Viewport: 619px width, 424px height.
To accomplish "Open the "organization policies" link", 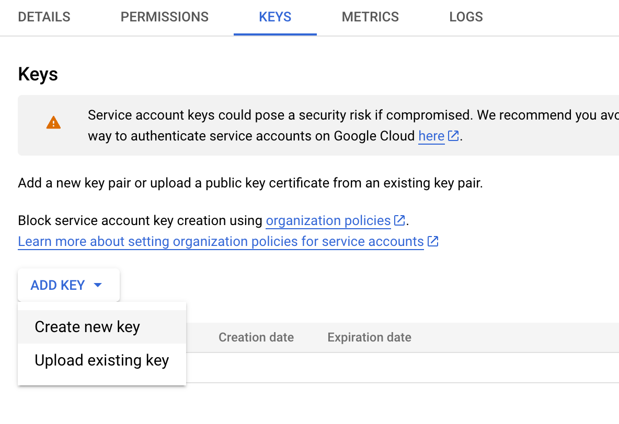I will [328, 220].
